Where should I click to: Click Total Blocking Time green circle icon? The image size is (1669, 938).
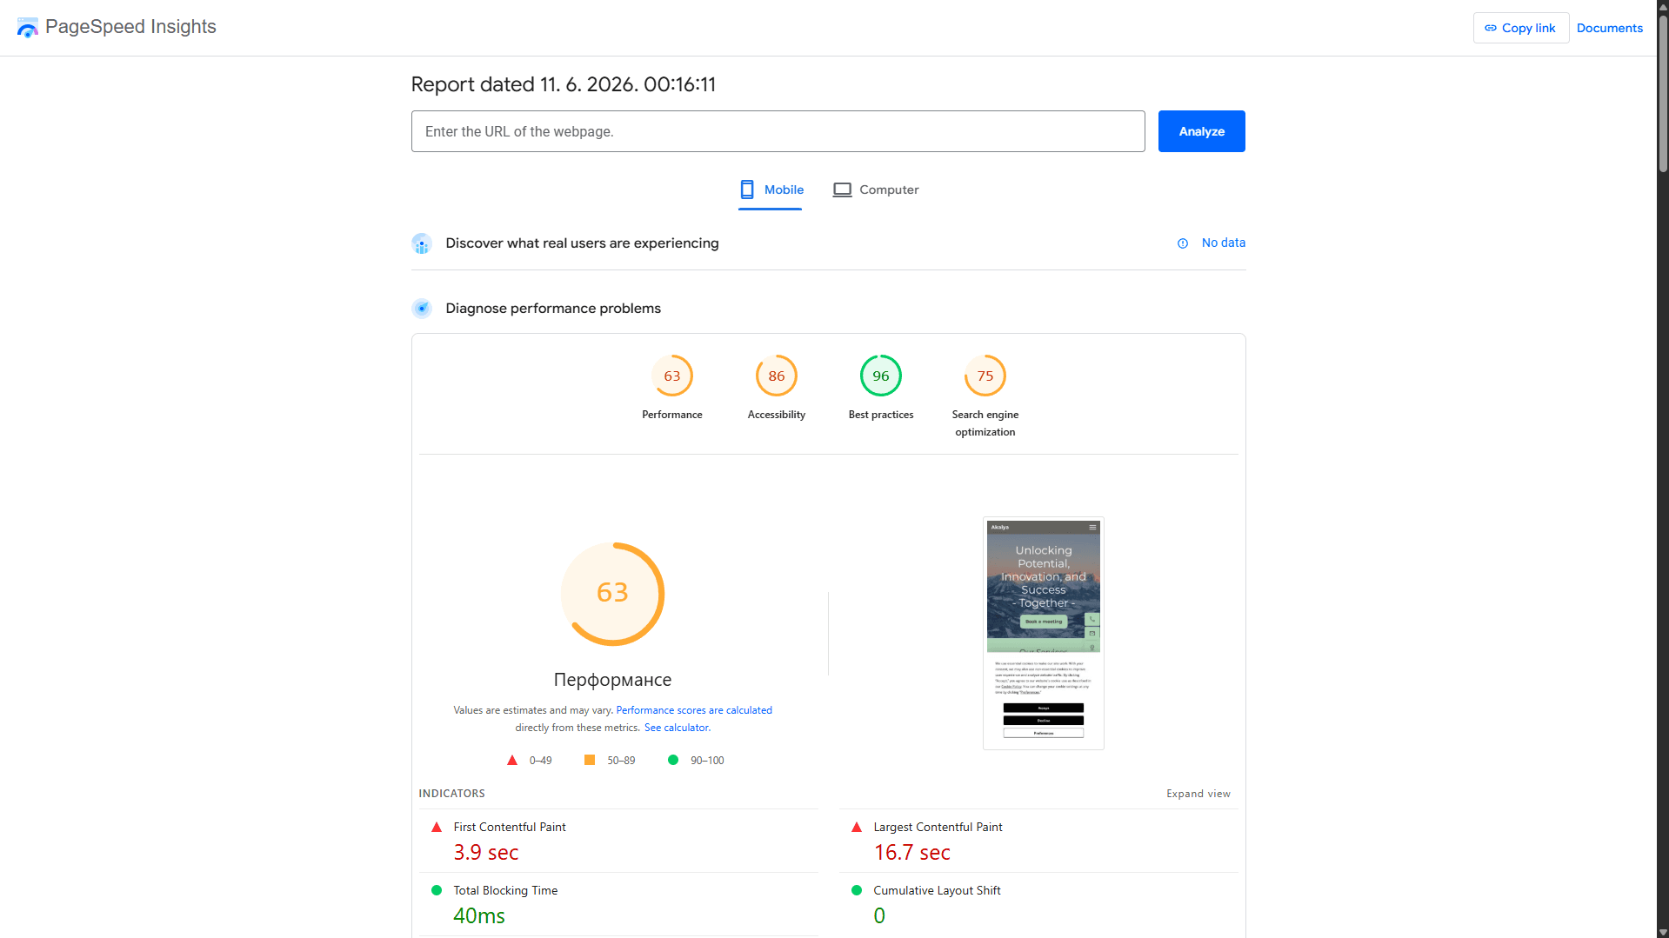pyautogui.click(x=437, y=890)
